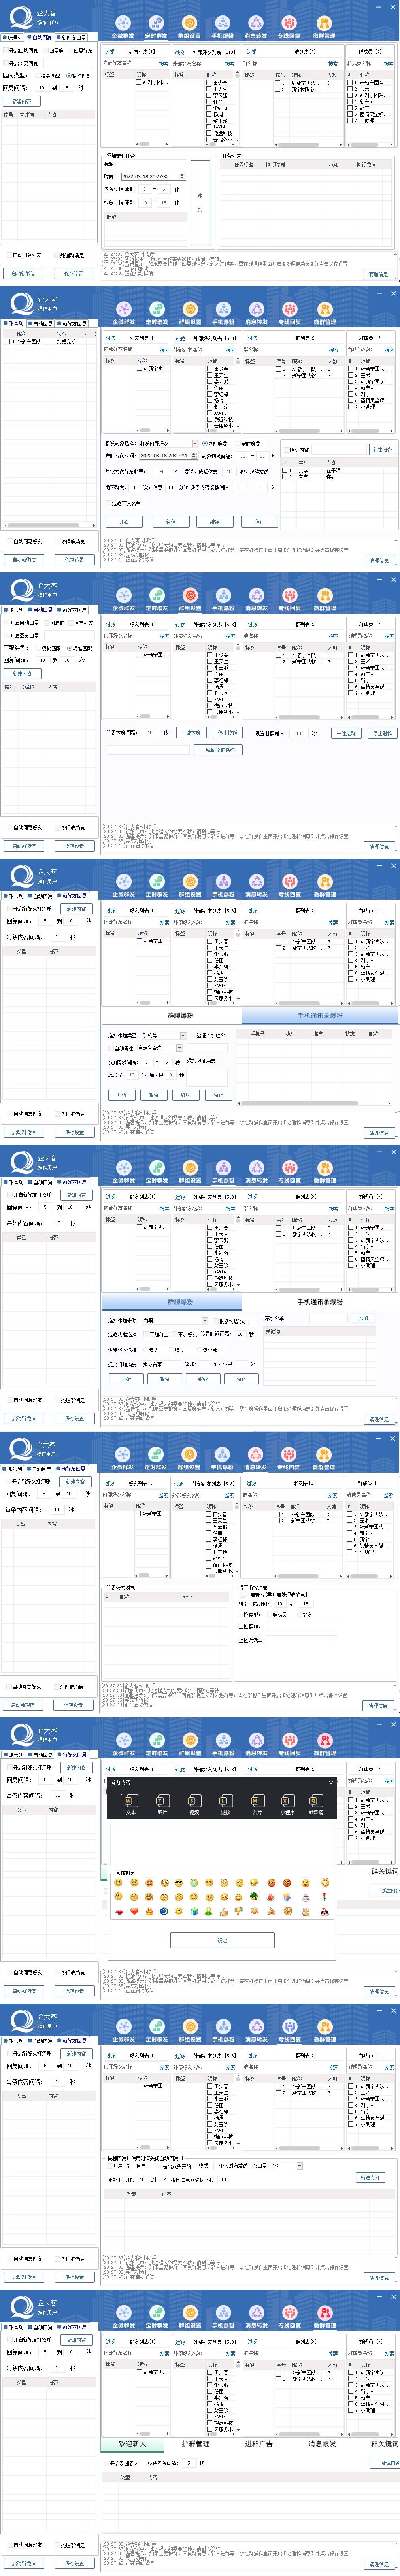Choose the 图片 (picture) content type icon
This screenshot has width=400, height=2576.
[x=162, y=1801]
